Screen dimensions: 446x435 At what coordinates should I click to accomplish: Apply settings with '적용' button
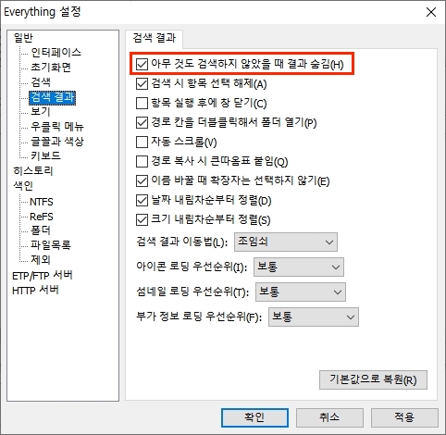coord(404,417)
